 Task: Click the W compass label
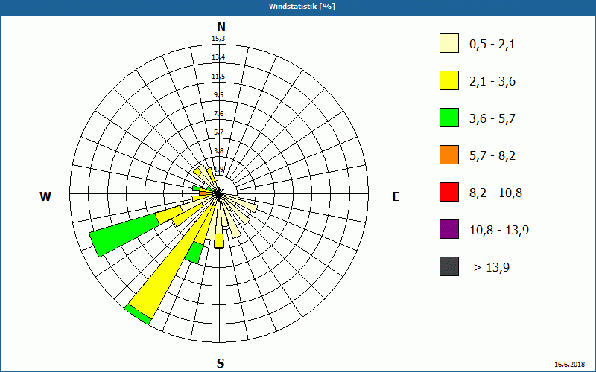[45, 196]
